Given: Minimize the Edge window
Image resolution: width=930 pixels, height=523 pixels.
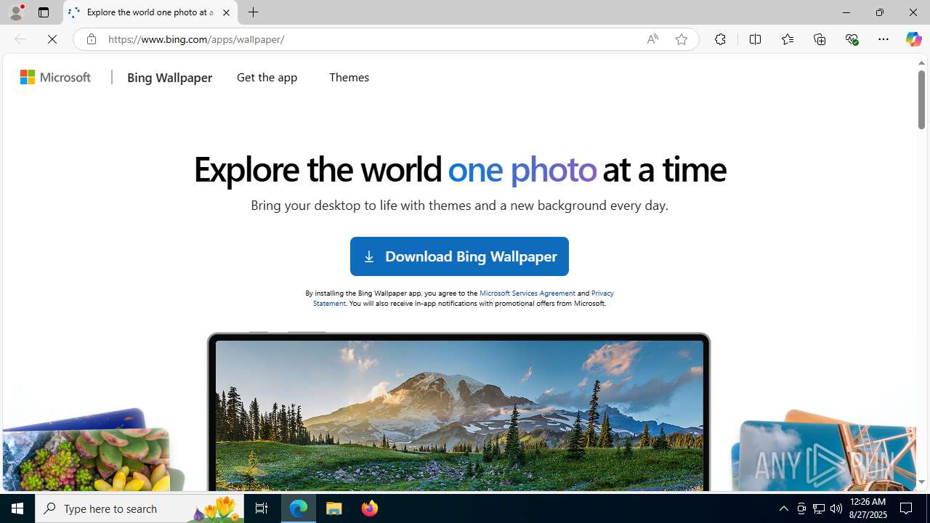Looking at the screenshot, I should point(846,12).
